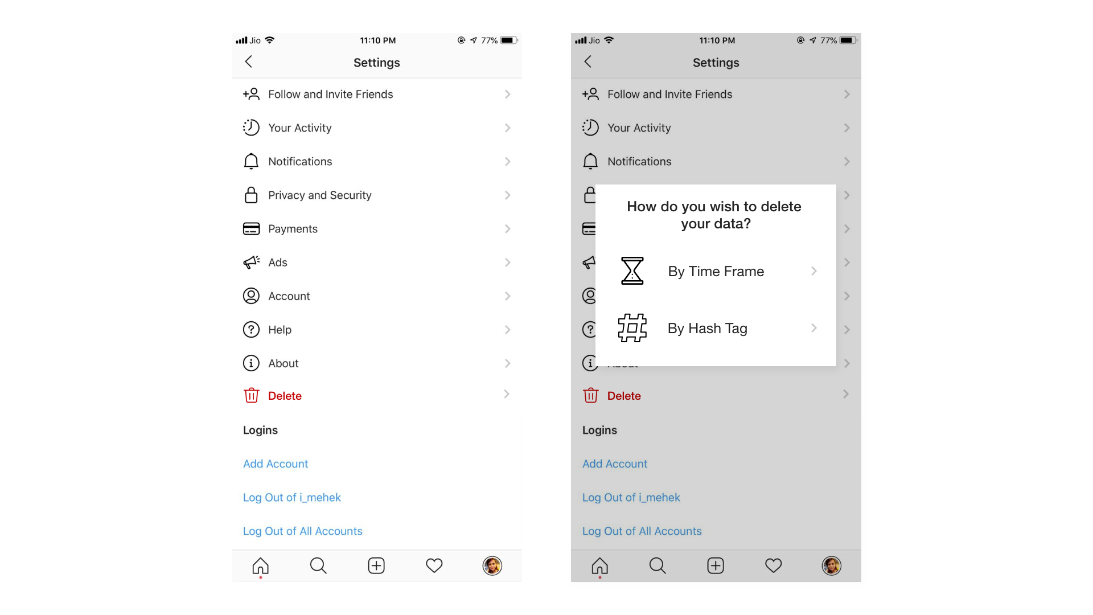
Task: Tap the lock Privacy and Security icon
Action: [250, 195]
